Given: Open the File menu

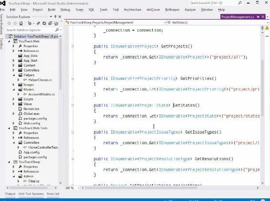Looking at the screenshot, I should [2, 9].
